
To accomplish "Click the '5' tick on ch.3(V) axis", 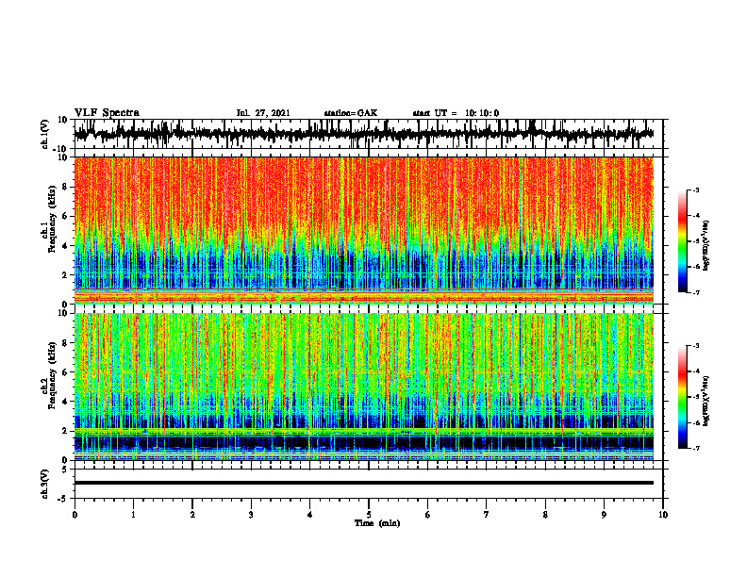I will [x=65, y=470].
